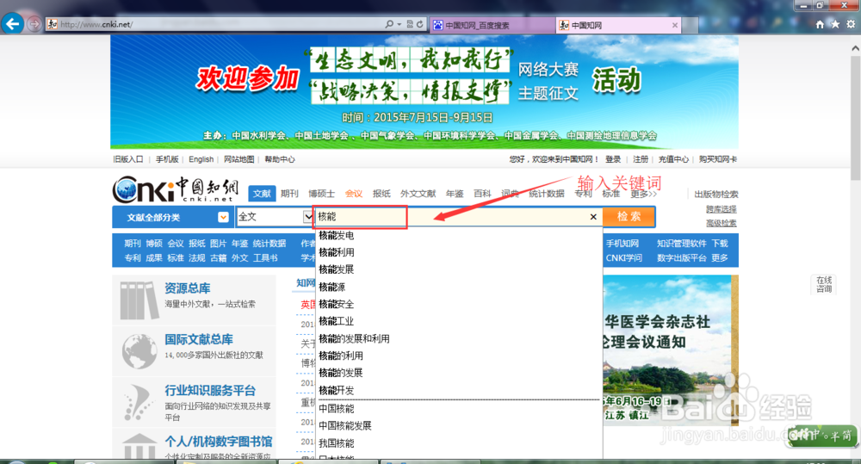Click the page vertical scrollbar thumb

tap(856, 118)
